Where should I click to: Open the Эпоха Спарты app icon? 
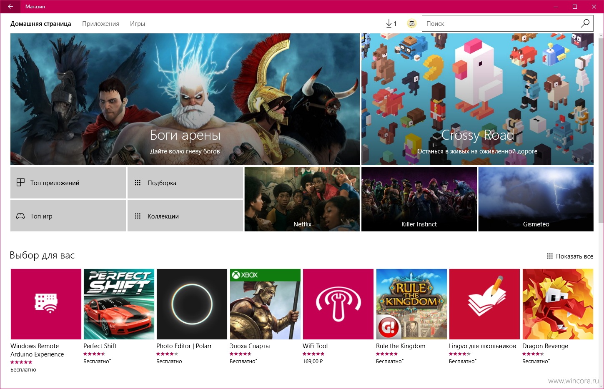(x=265, y=304)
